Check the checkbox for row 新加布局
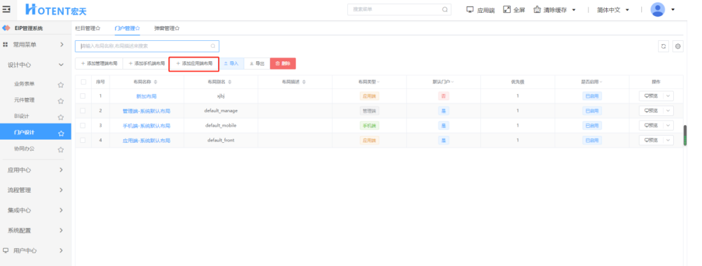Screen dimensions: 702x266 (x=83, y=96)
